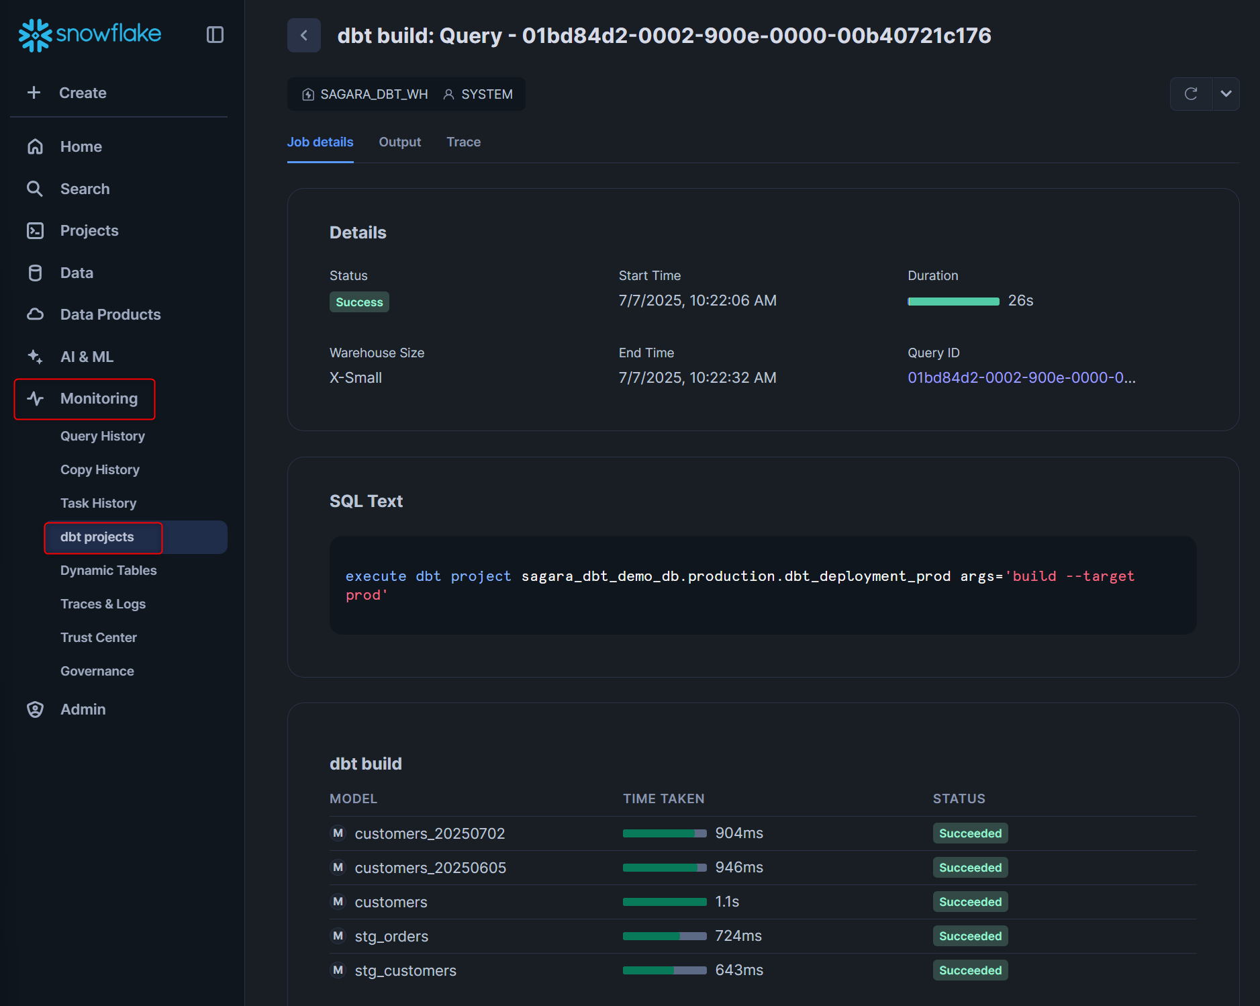Screen dimensions: 1260x1006
Task: Click the M icon for customers row
Action: pyautogui.click(x=338, y=901)
